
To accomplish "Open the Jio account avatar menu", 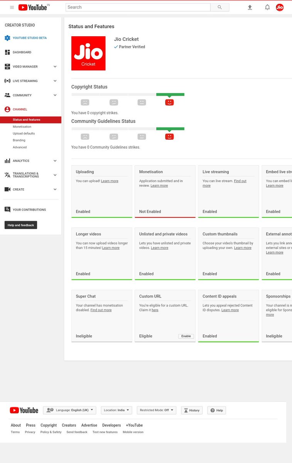I will click(280, 7).
